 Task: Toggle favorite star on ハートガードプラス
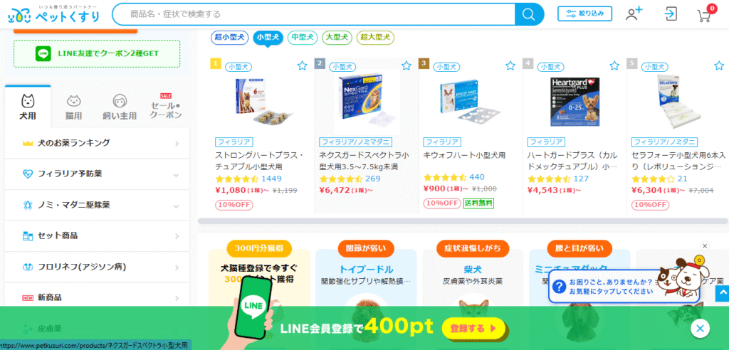point(614,65)
